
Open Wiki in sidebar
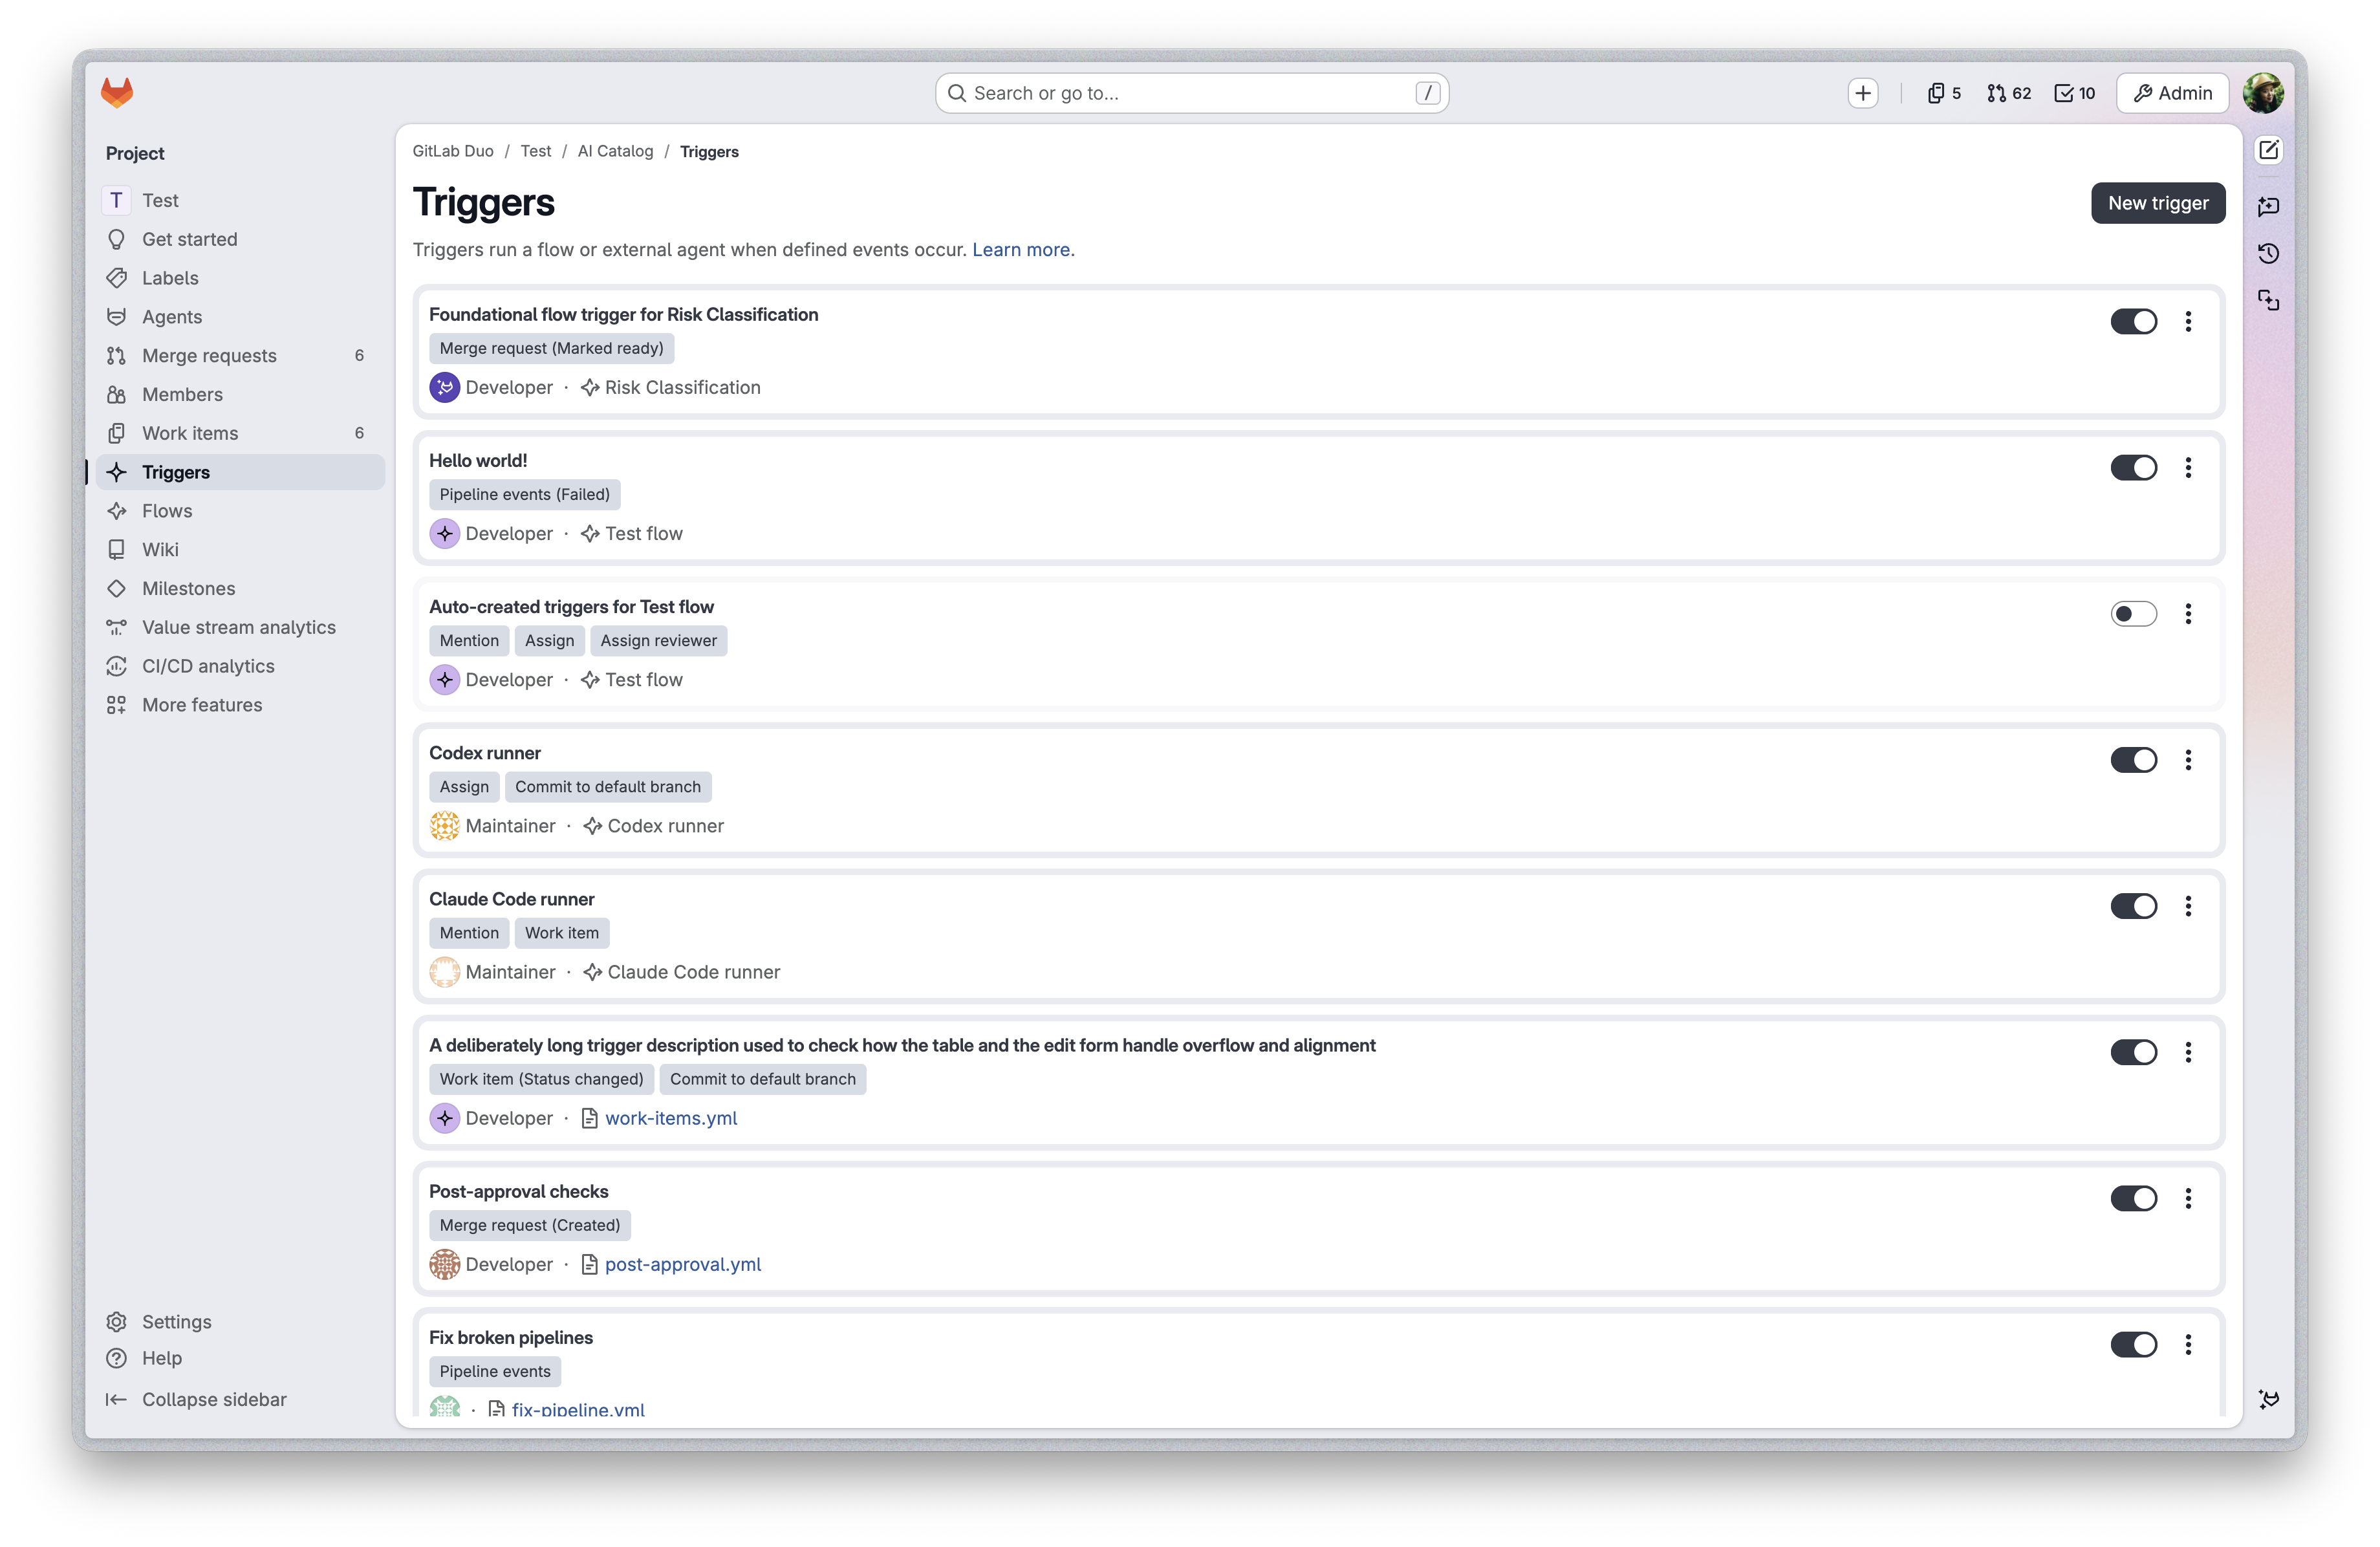tap(240, 550)
